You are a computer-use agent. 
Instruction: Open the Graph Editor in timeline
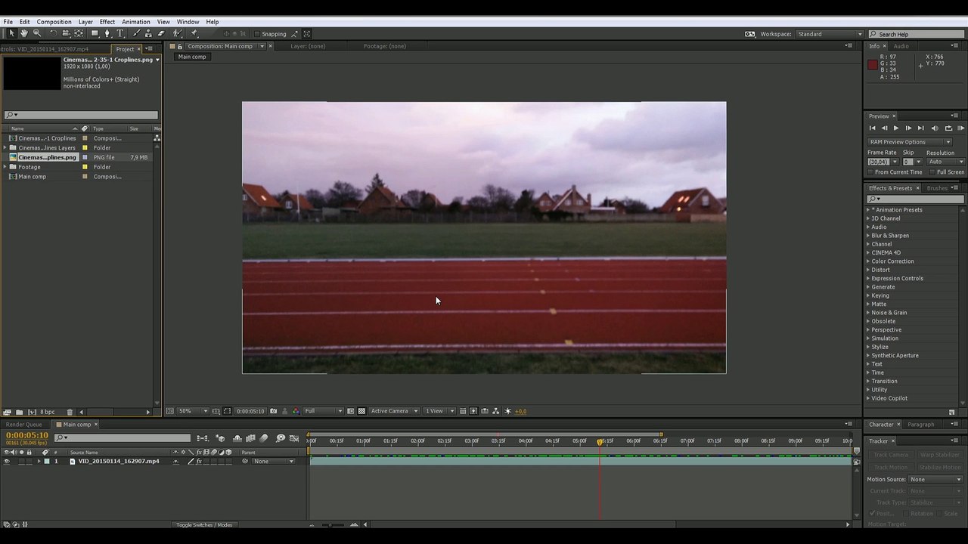[x=293, y=438]
